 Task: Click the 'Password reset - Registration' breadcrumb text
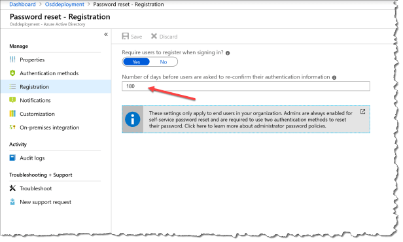128,5
